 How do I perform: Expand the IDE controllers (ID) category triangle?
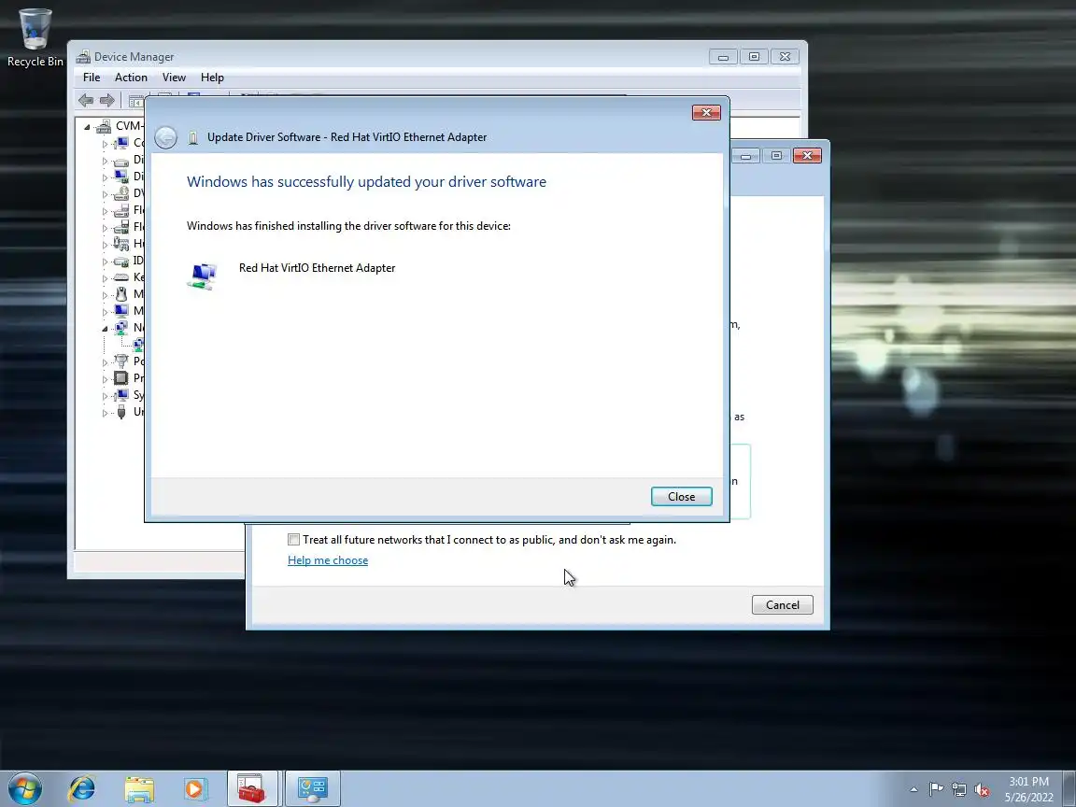105,262
